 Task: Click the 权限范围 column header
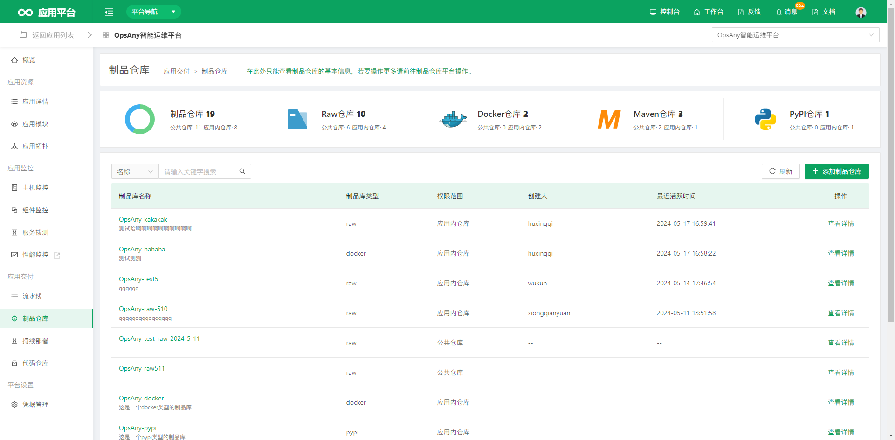(x=450, y=196)
